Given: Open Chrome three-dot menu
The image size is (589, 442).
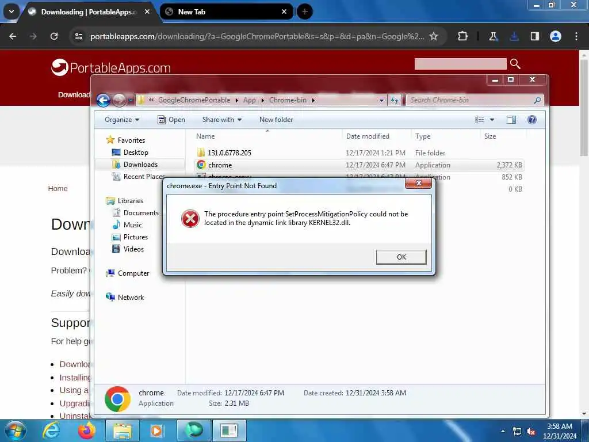Looking at the screenshot, I should pos(576,36).
